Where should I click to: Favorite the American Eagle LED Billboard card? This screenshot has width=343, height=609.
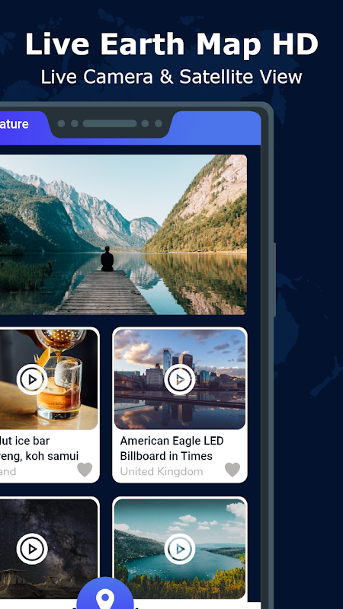(x=232, y=470)
